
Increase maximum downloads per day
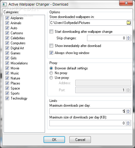click(x=128, y=110)
